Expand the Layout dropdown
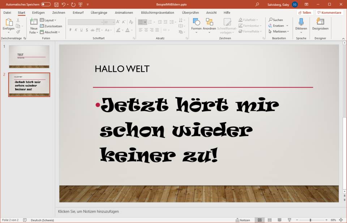Screen dimensions: 347x223 pos(48,20)
